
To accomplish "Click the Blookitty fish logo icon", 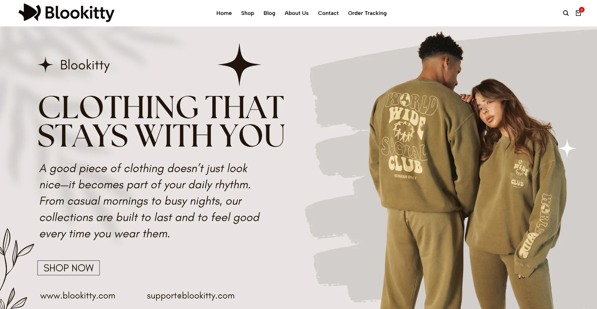I will tap(30, 12).
